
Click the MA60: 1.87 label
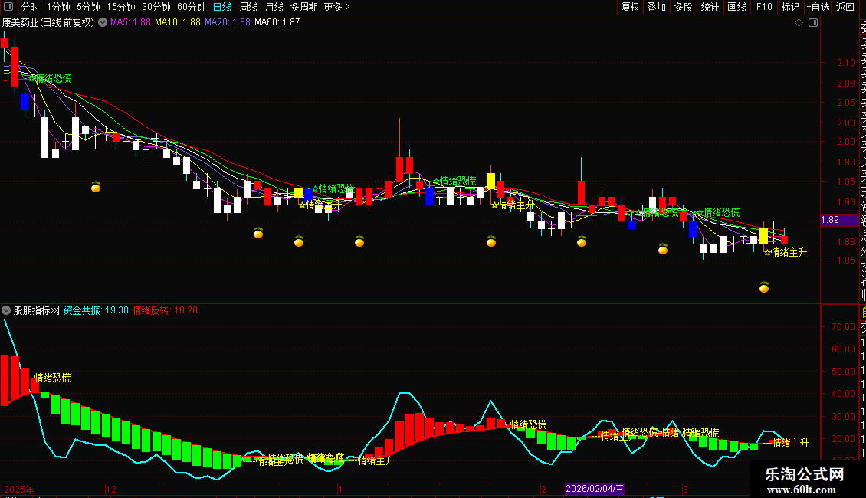point(277,23)
